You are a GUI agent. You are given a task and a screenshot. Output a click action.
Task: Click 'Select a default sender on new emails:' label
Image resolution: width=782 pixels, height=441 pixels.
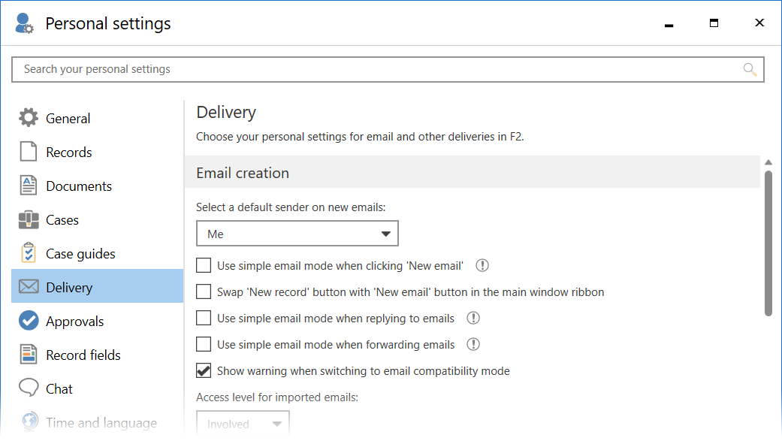tap(291, 207)
